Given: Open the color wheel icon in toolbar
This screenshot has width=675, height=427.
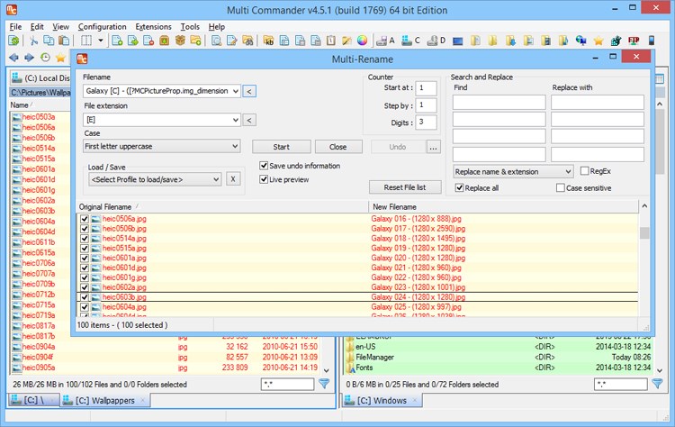Looking at the screenshot, I should 363,41.
